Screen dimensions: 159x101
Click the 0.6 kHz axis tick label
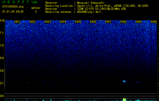(x=2, y=96)
